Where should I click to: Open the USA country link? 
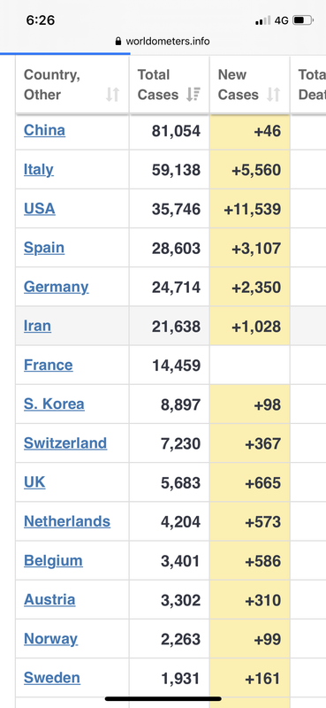tap(40, 209)
